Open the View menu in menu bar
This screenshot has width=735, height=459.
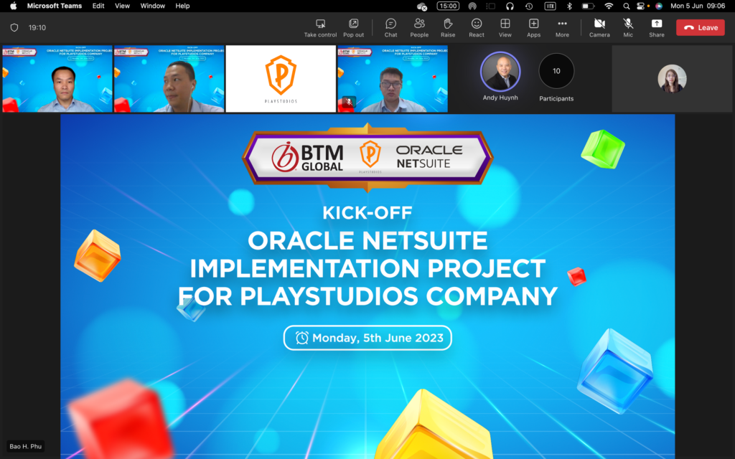click(x=122, y=6)
